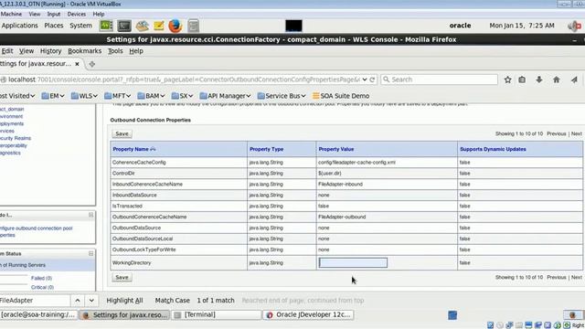The width and height of the screenshot is (585, 329).
Task: Click the OutboundLockTypeForWrite property name
Action: (144, 249)
